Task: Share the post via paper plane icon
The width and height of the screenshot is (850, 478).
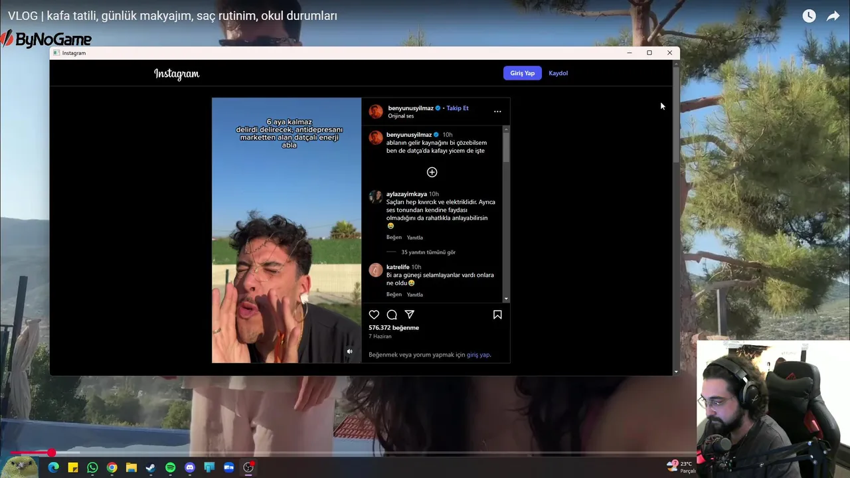Action: 410,315
